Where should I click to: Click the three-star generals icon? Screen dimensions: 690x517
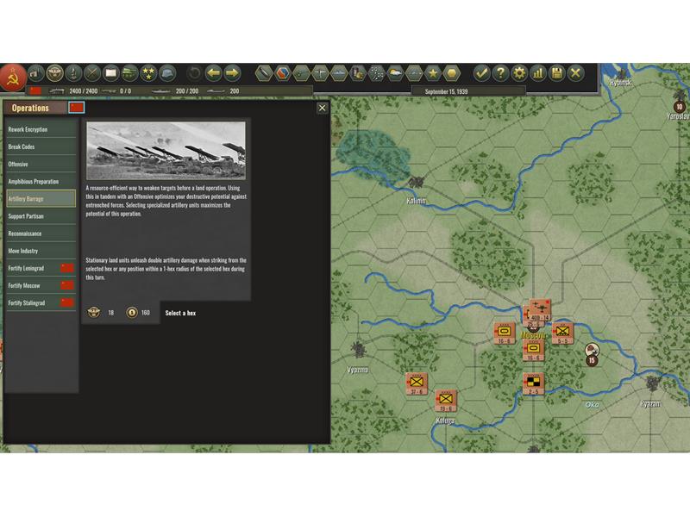[148, 73]
